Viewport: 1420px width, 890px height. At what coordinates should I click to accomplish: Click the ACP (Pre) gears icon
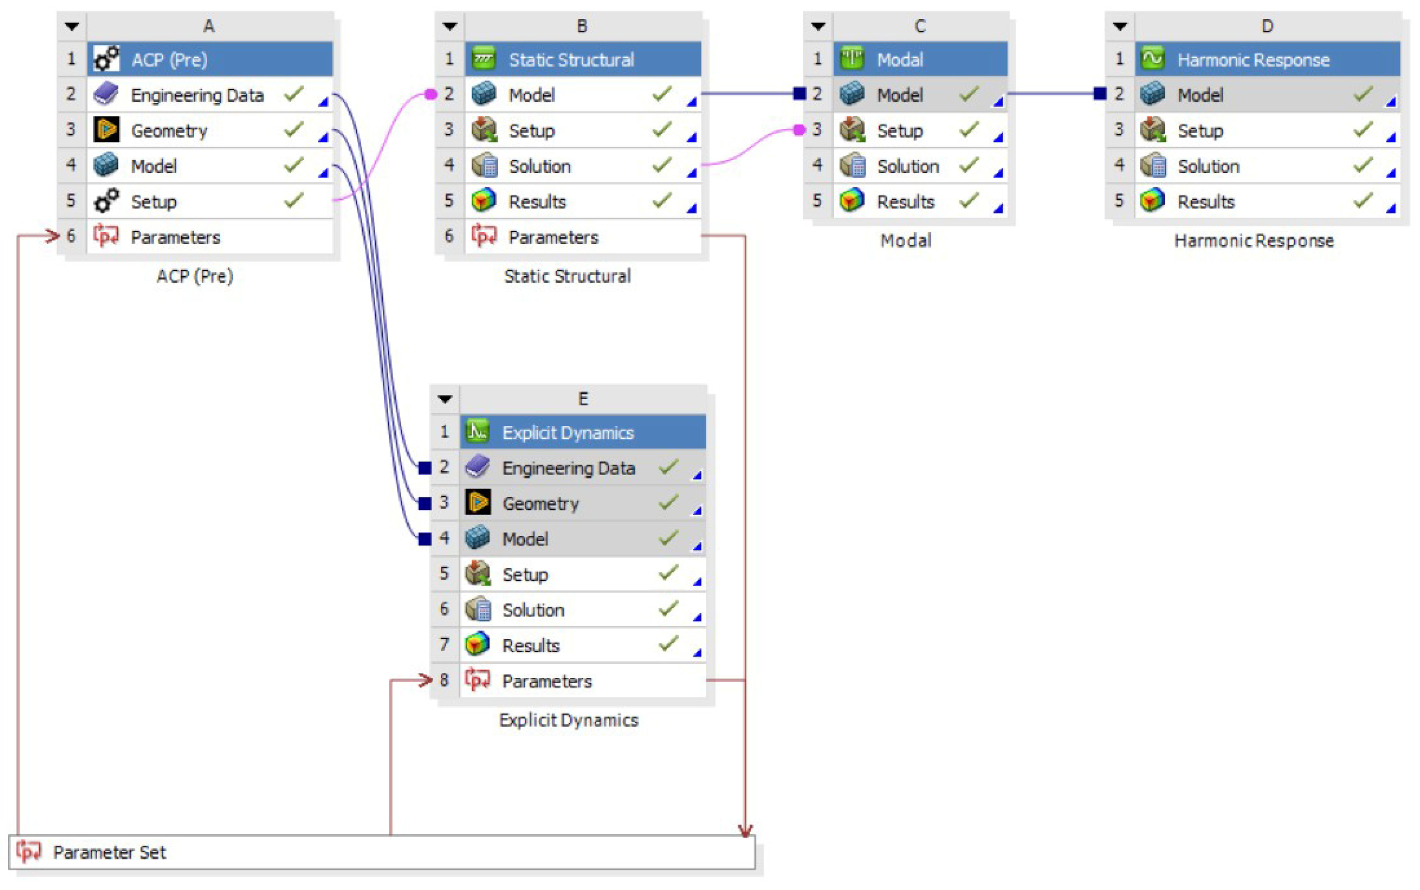point(107,59)
